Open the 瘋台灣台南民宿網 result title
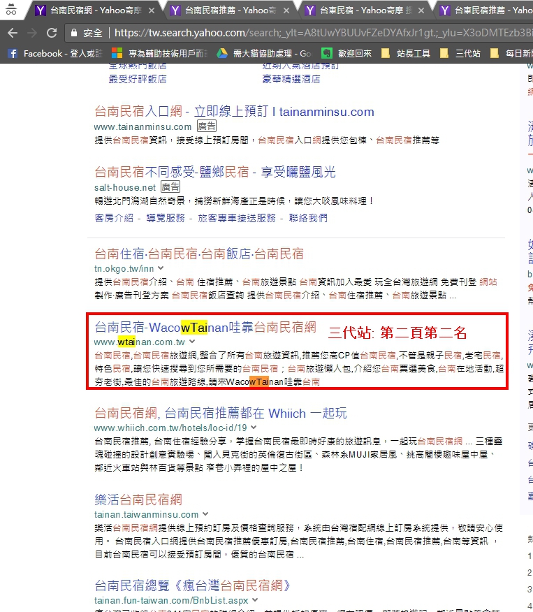Image resolution: width=533 pixels, height=612 pixels. coord(193,585)
